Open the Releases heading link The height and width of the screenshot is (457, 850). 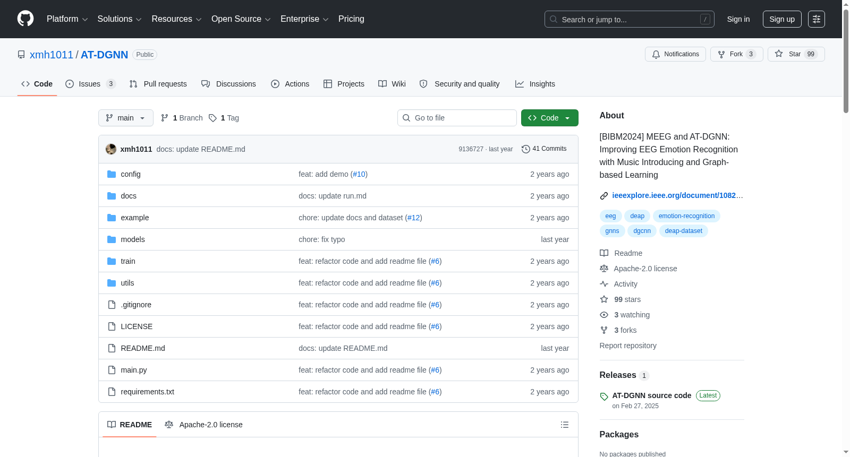pyautogui.click(x=618, y=375)
